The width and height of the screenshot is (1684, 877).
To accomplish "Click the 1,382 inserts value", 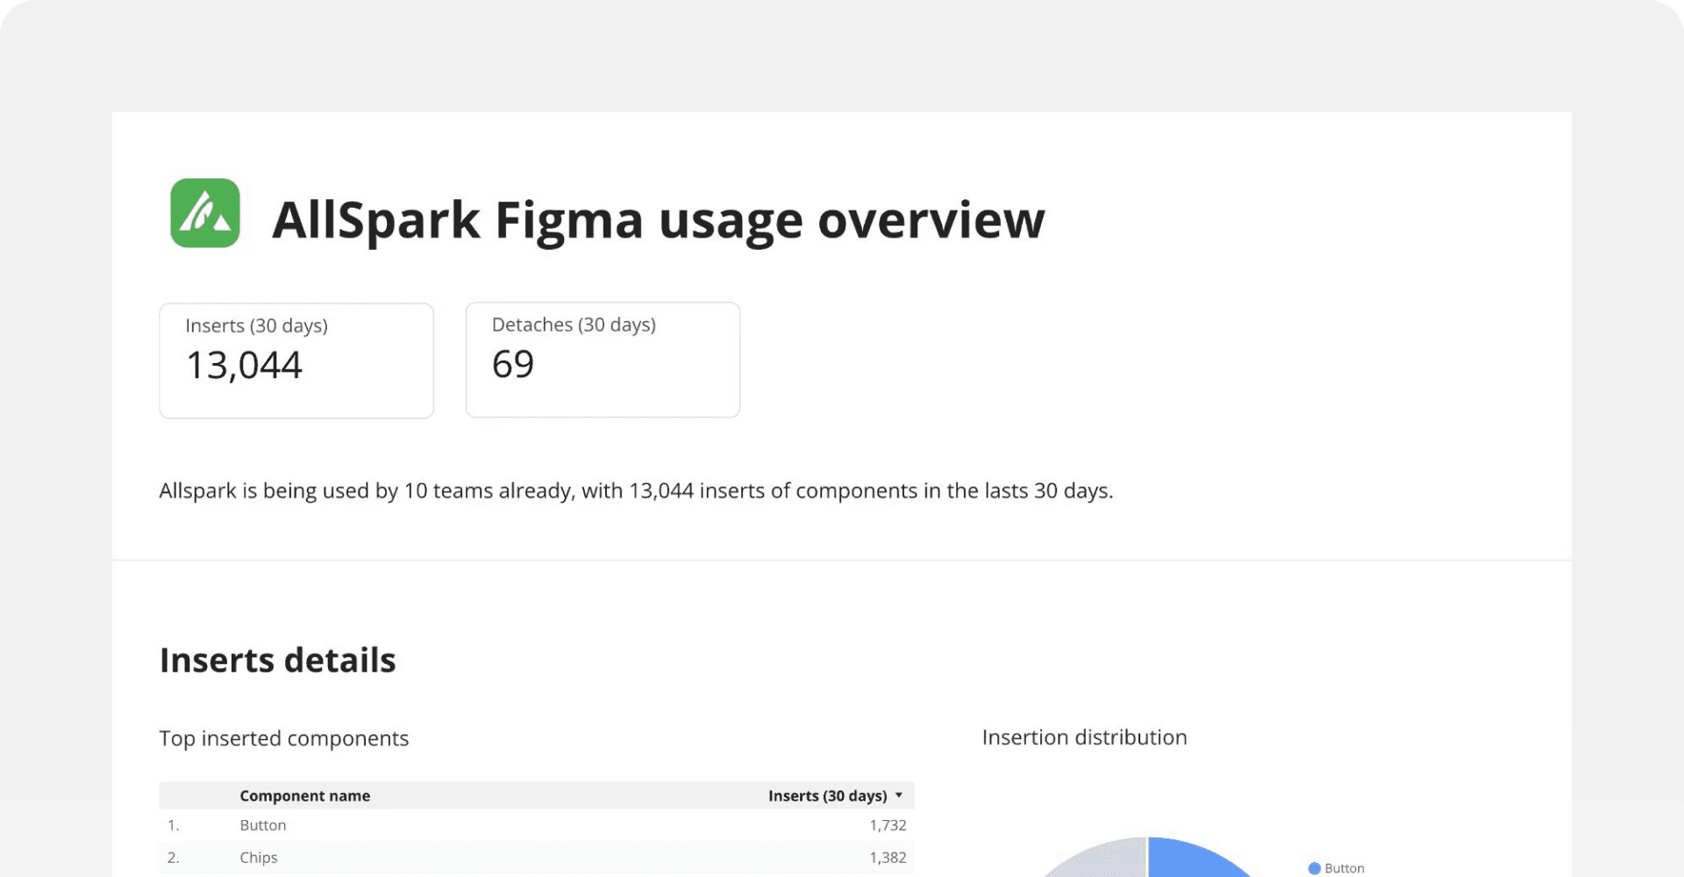I will point(888,858).
